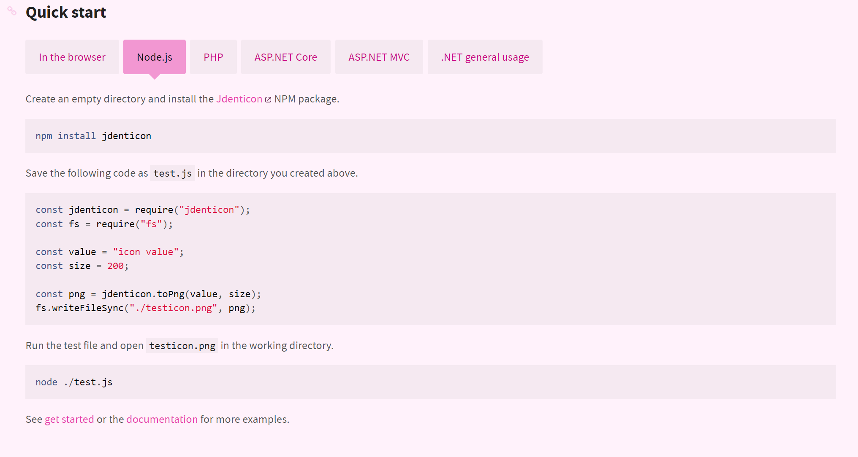The height and width of the screenshot is (457, 858).
Task: Follow the Jdenticon NPM package link
Action: point(239,99)
